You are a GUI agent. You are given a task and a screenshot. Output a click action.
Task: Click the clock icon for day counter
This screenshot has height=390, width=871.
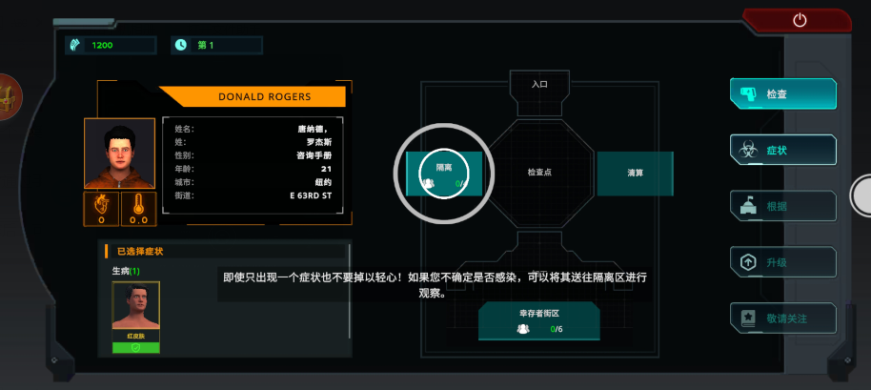click(x=180, y=45)
